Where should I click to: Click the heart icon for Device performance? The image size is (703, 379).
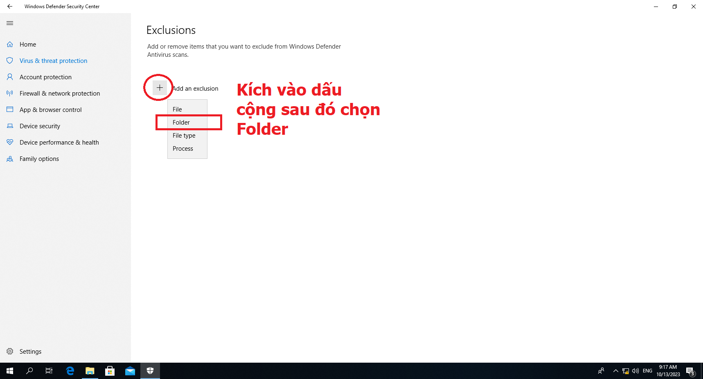(x=10, y=143)
